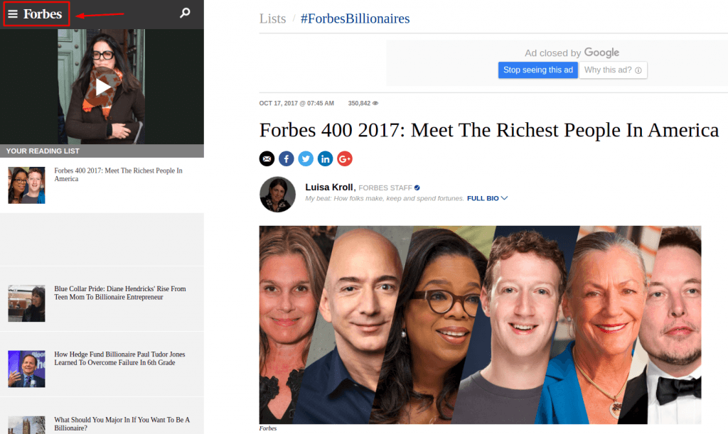Open the Lists breadcrumb
Screen dimensions: 728x434
pos(272,18)
